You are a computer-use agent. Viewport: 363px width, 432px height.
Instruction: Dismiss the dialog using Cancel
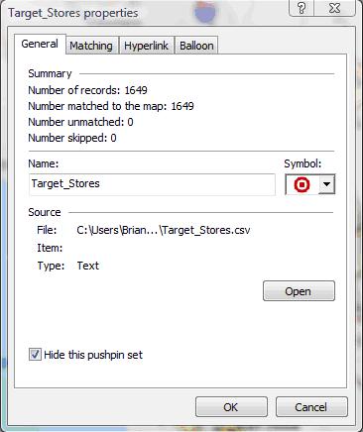click(x=311, y=407)
